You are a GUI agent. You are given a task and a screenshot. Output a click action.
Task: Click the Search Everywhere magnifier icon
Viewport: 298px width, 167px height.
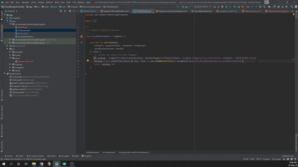(x=292, y=6)
